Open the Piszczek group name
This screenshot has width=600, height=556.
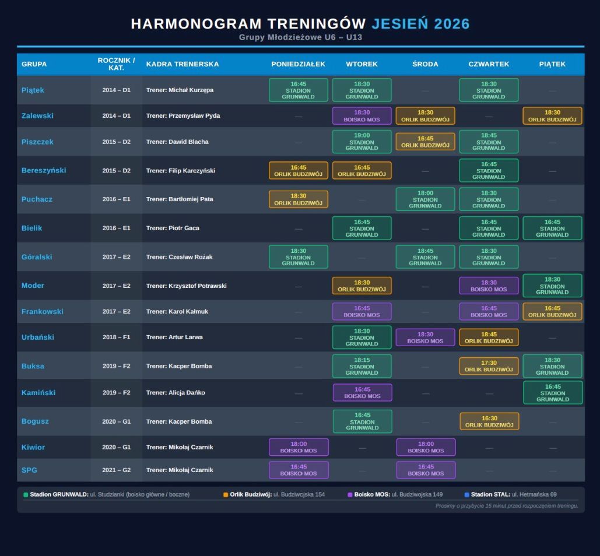(x=37, y=142)
